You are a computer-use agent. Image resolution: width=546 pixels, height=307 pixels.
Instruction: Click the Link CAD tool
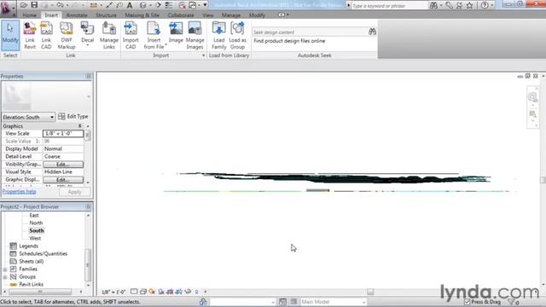tap(46, 35)
